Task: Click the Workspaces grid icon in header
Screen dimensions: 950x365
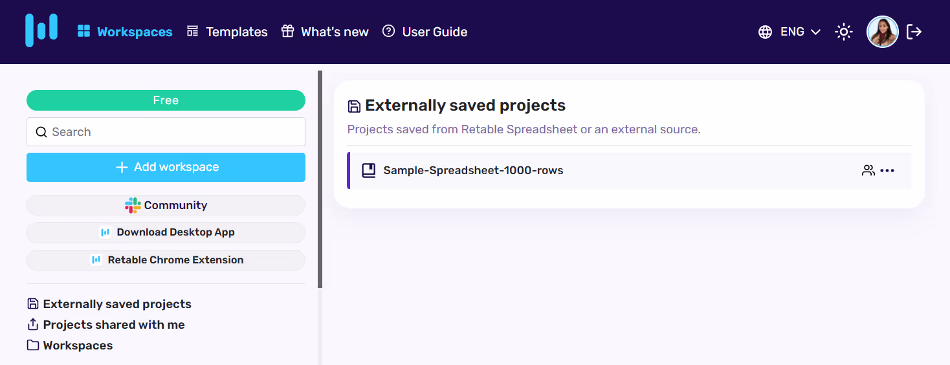Action: pyautogui.click(x=83, y=31)
